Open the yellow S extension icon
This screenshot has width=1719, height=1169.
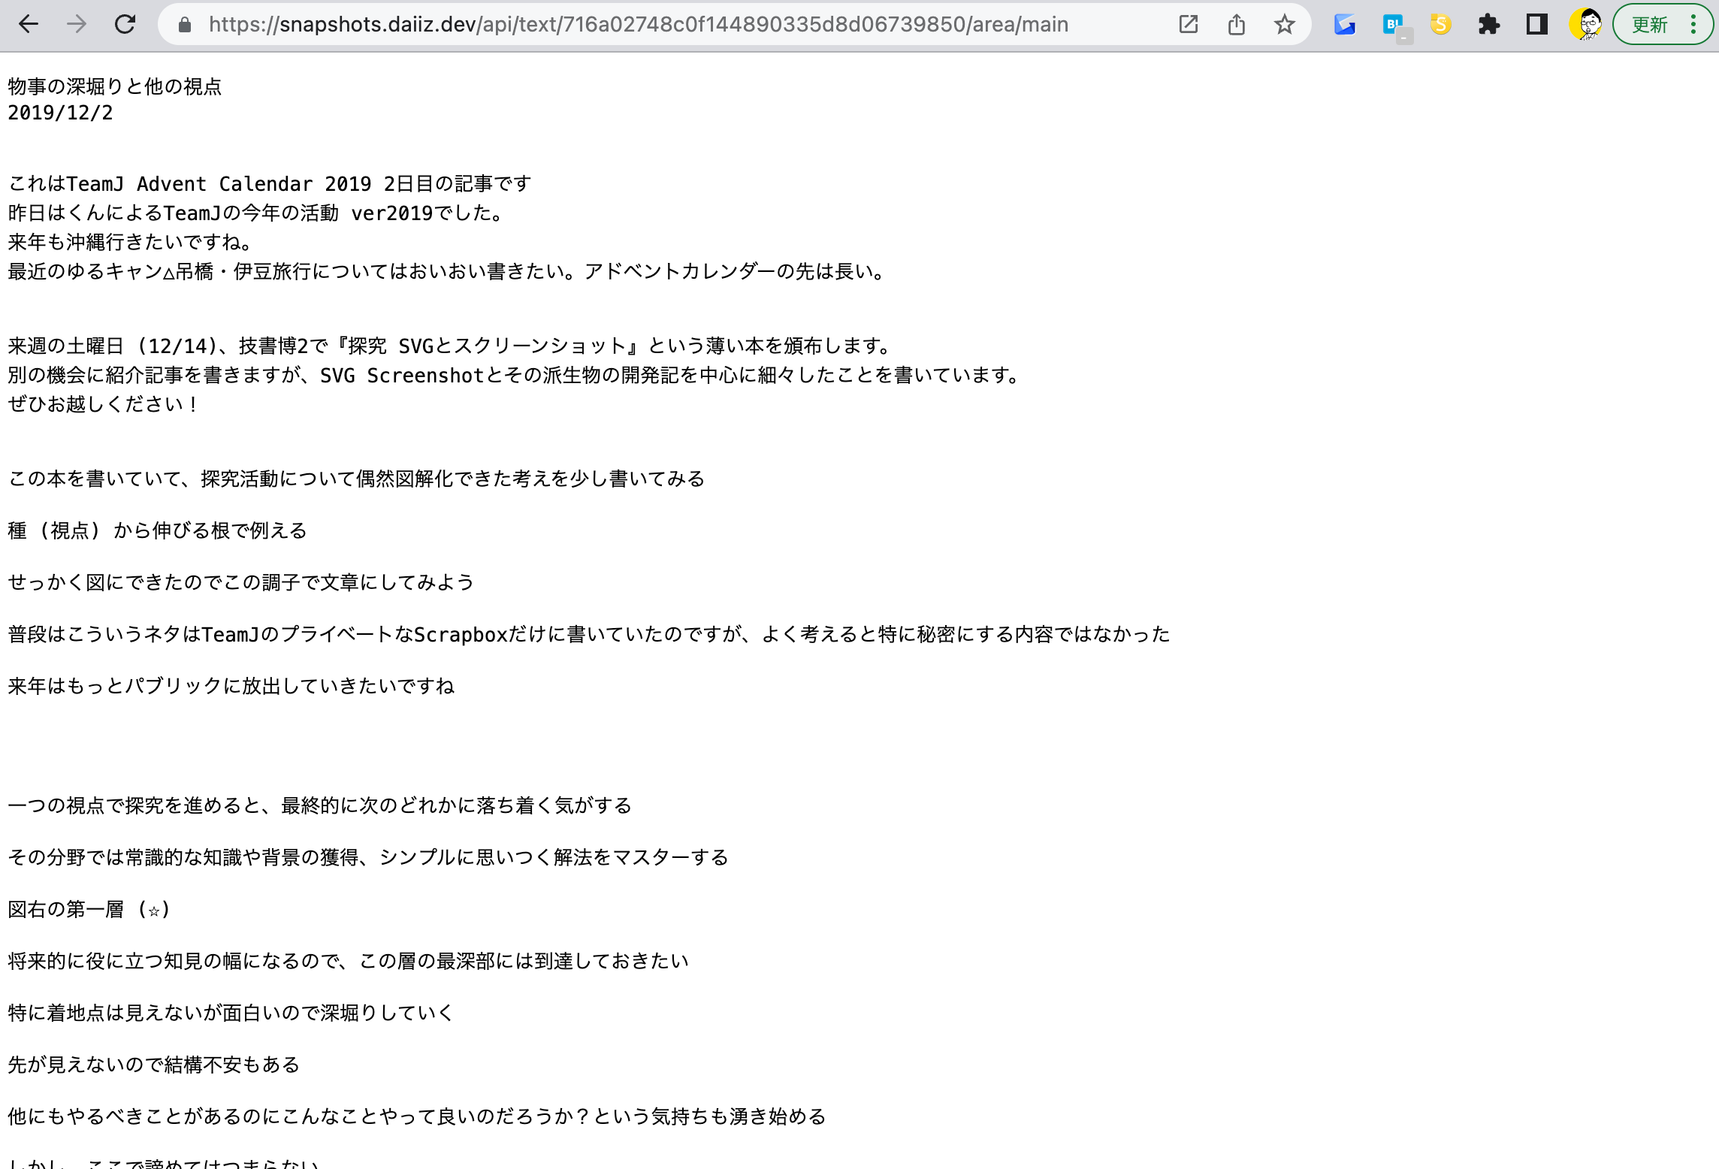(x=1441, y=25)
